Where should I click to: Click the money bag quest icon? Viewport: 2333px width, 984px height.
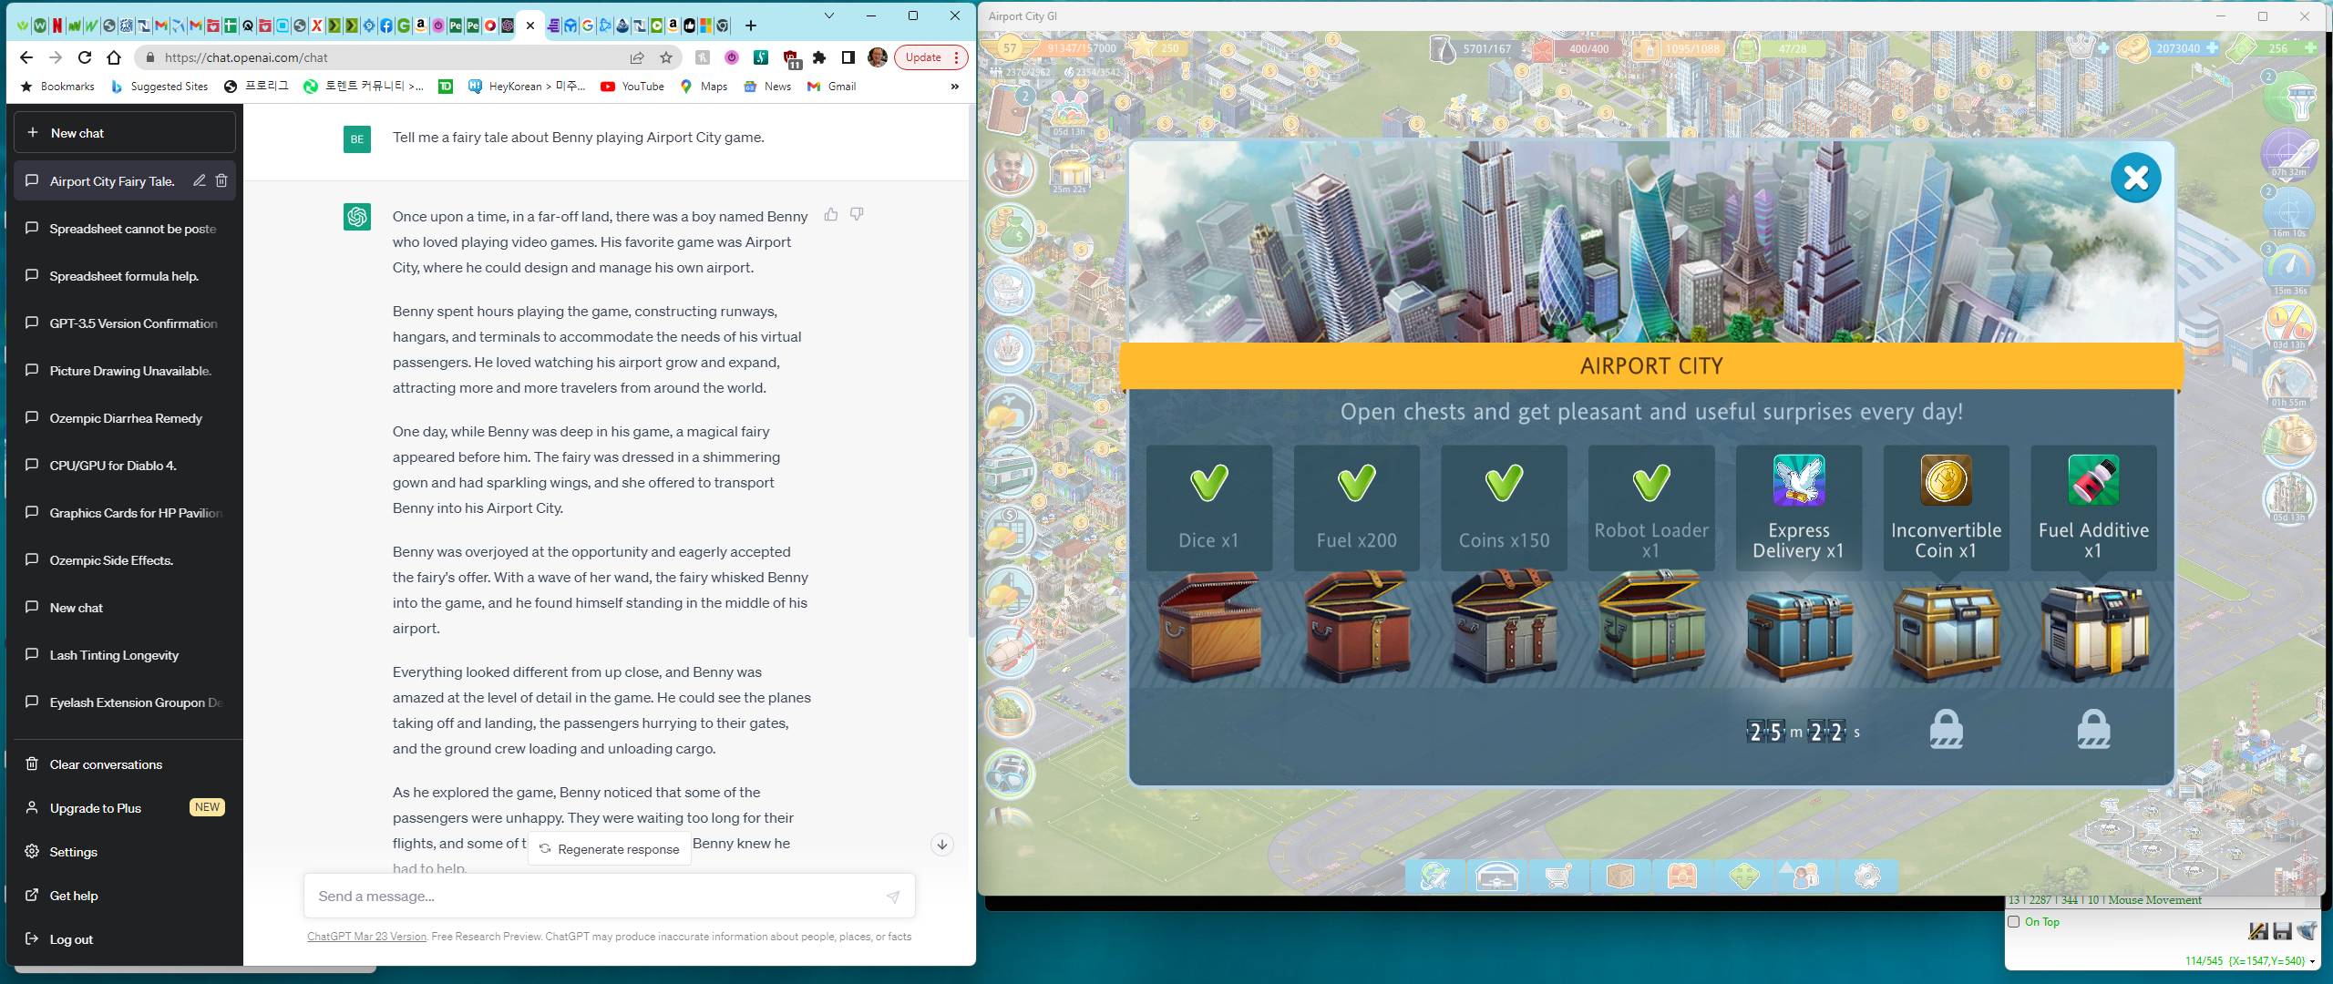[x=1010, y=231]
